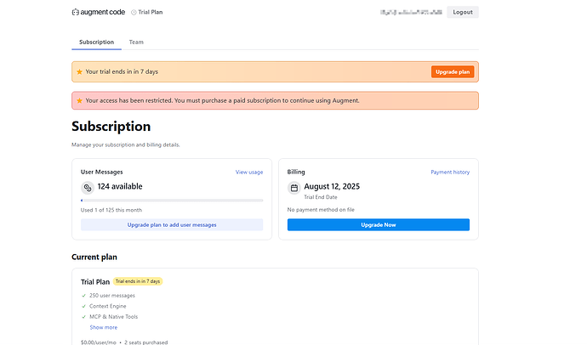Viewport: 587px width, 345px height.
Task: Click the No payment method on file text
Action: pyautogui.click(x=321, y=210)
